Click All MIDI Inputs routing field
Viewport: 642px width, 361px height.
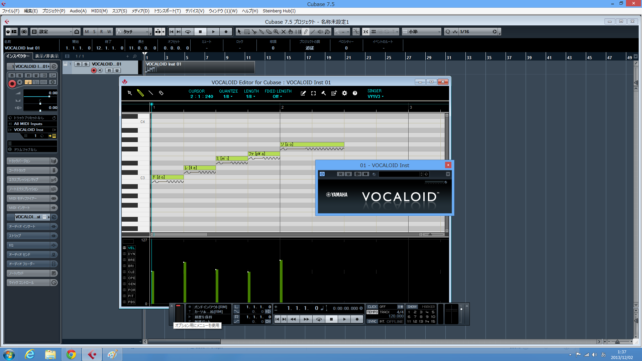[32, 124]
